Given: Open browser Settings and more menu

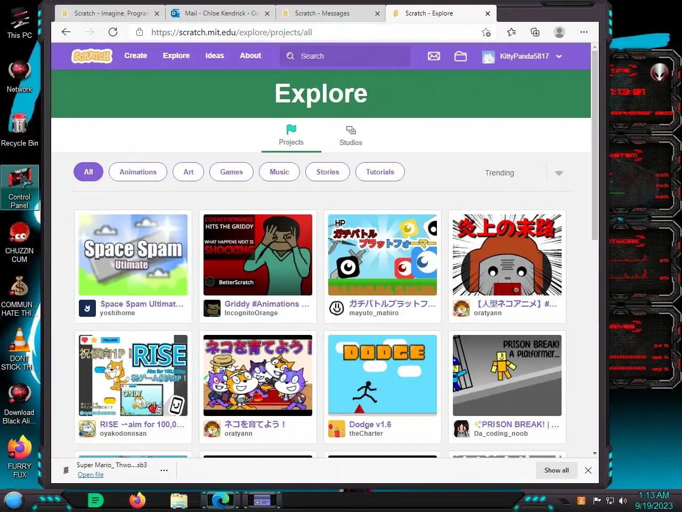Looking at the screenshot, I should click(584, 32).
